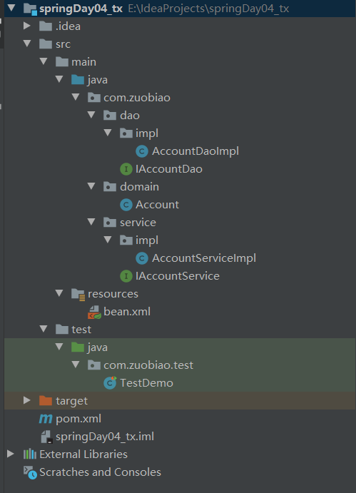Viewport: 356px width, 493px height.
Task: Select the domain package label
Action: tap(139, 187)
